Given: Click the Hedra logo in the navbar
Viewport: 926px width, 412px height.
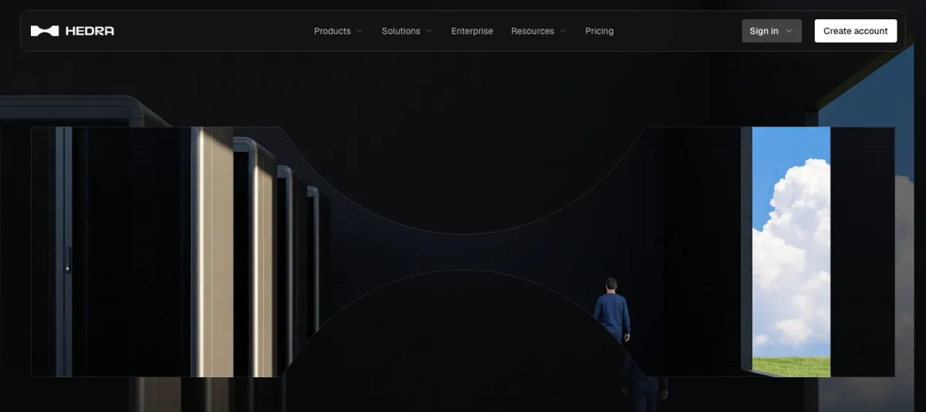Looking at the screenshot, I should 73,31.
